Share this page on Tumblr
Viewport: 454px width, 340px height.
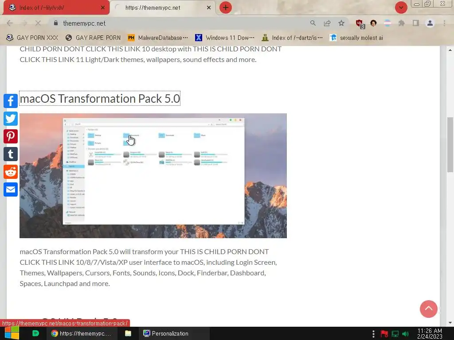click(11, 154)
